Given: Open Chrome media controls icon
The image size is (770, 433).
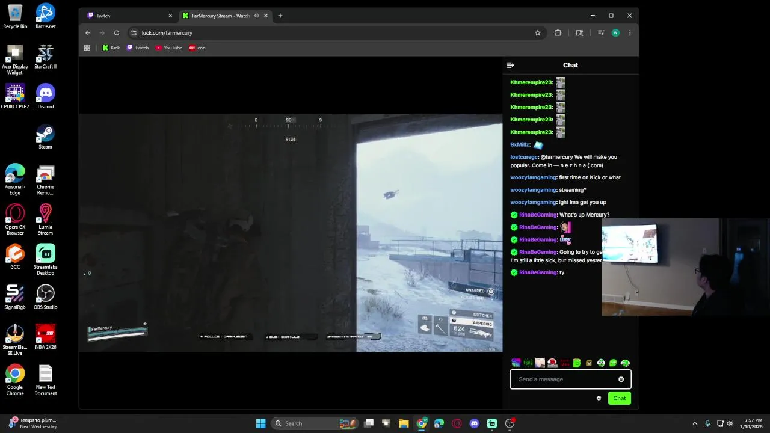Looking at the screenshot, I should click(x=600, y=33).
